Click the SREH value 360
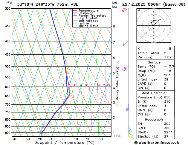This screenshot has height=145, width=188. pos(167,128)
